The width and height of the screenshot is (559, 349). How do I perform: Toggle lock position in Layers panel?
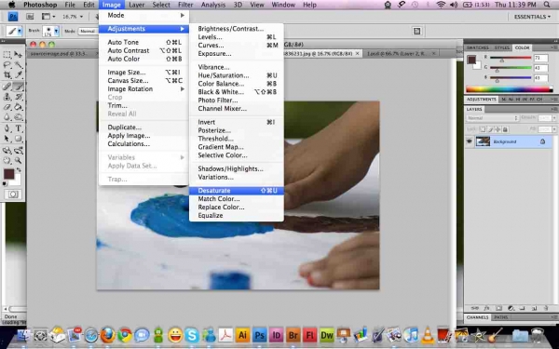click(x=498, y=129)
